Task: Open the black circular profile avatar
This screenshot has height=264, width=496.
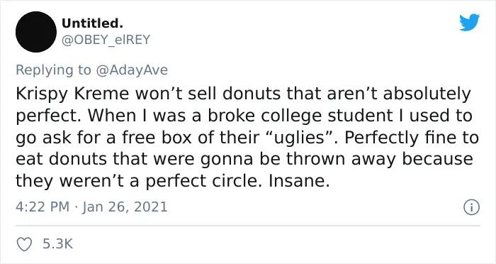Action: 36,32
